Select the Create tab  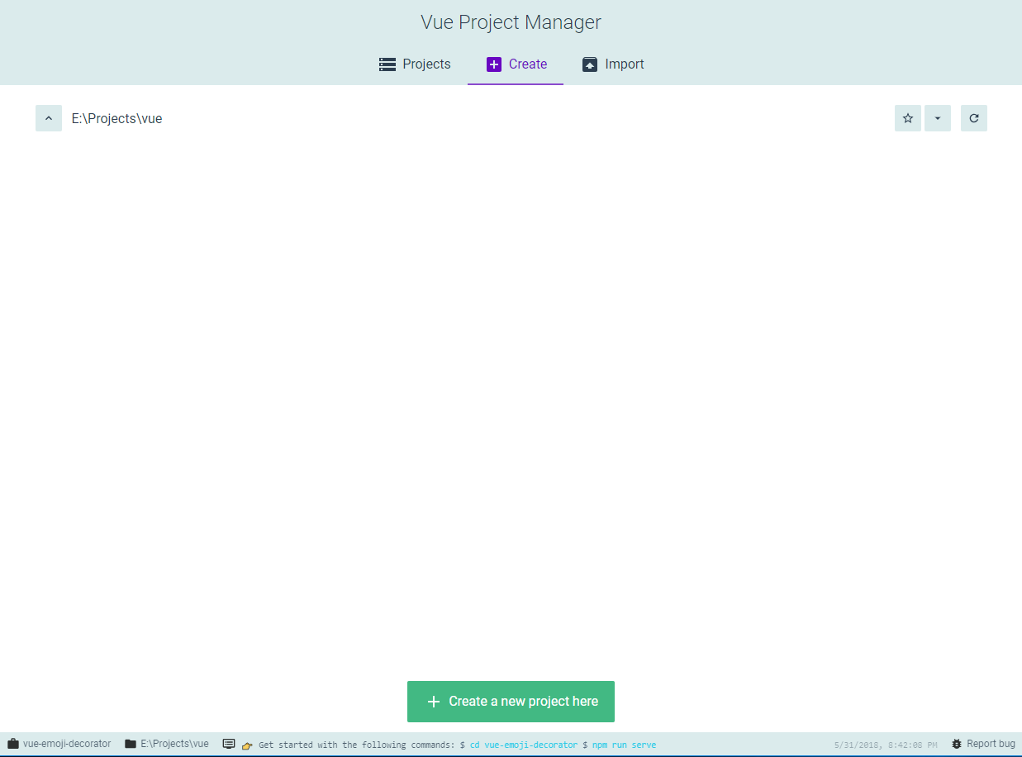point(516,64)
